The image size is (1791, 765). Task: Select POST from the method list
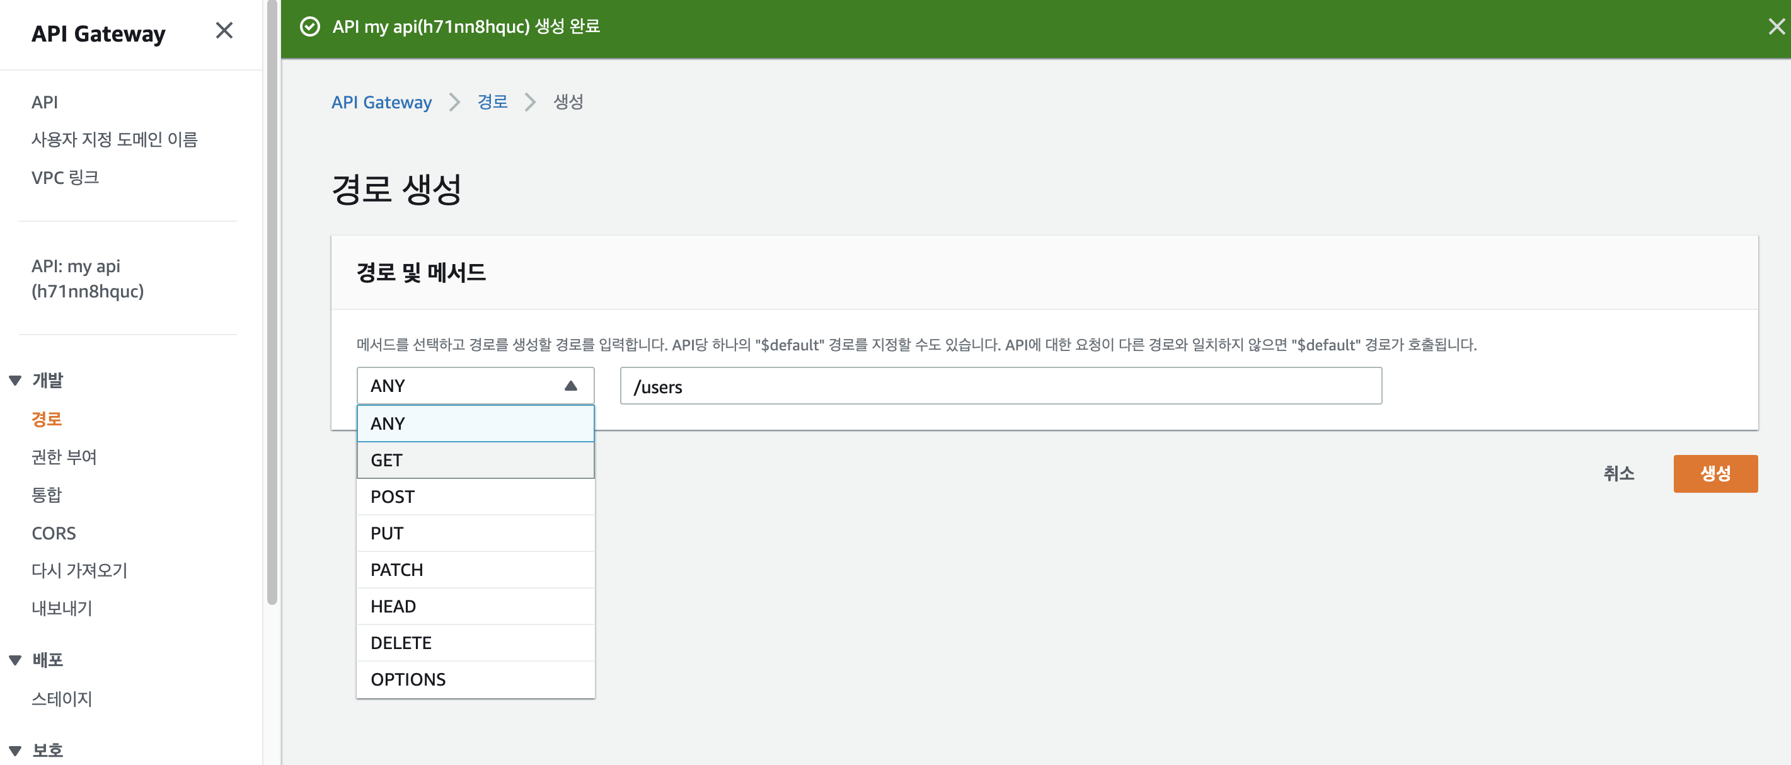[x=475, y=497]
